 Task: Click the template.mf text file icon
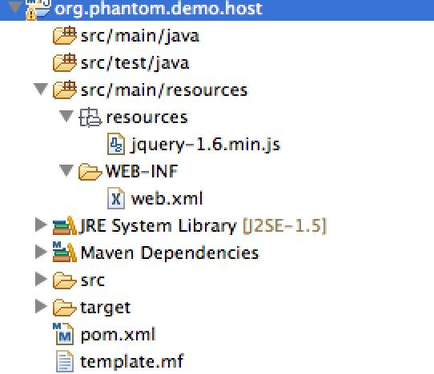[x=65, y=361]
